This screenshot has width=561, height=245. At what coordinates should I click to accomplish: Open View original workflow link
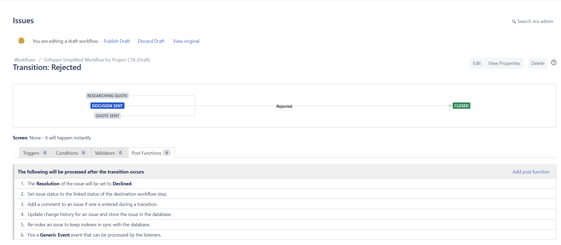point(186,41)
